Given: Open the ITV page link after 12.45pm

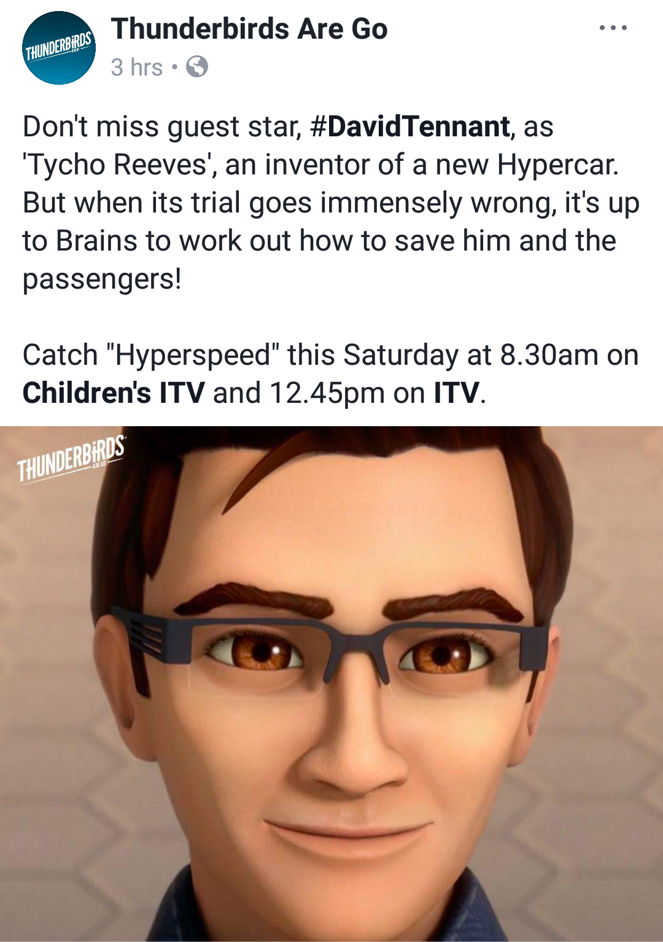Looking at the screenshot, I should click(457, 393).
